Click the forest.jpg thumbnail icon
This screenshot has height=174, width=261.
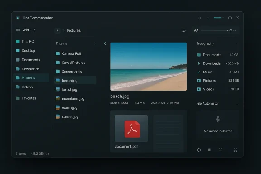[58, 89]
